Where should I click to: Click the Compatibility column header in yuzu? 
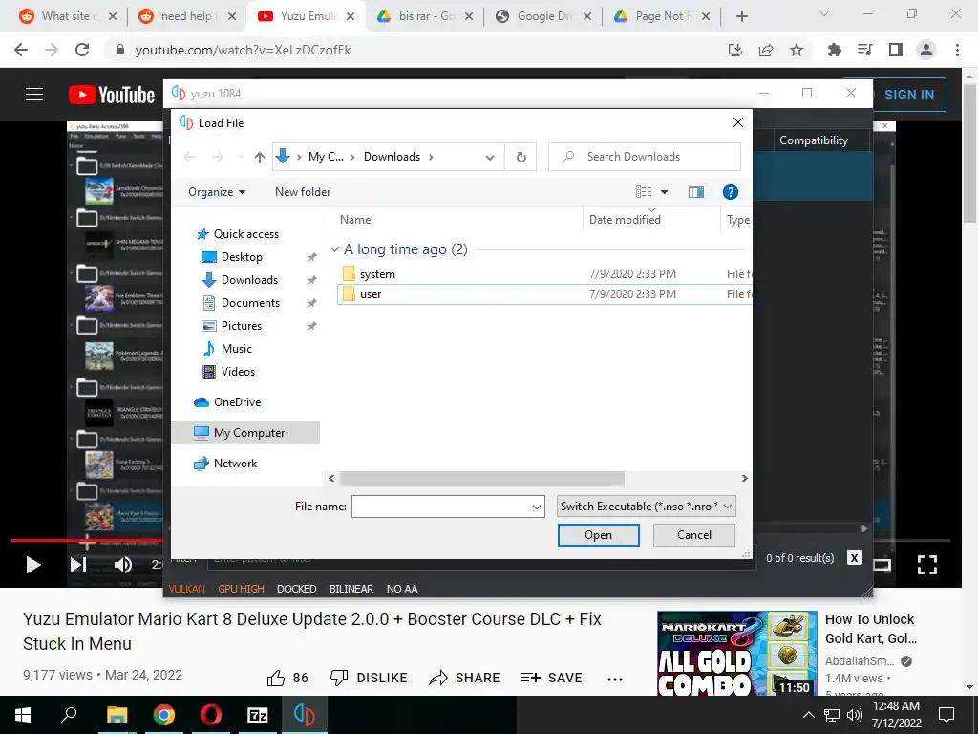point(814,141)
